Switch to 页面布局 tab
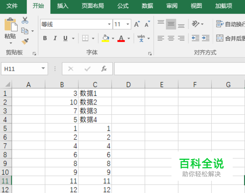 pyautogui.click(x=93, y=6)
